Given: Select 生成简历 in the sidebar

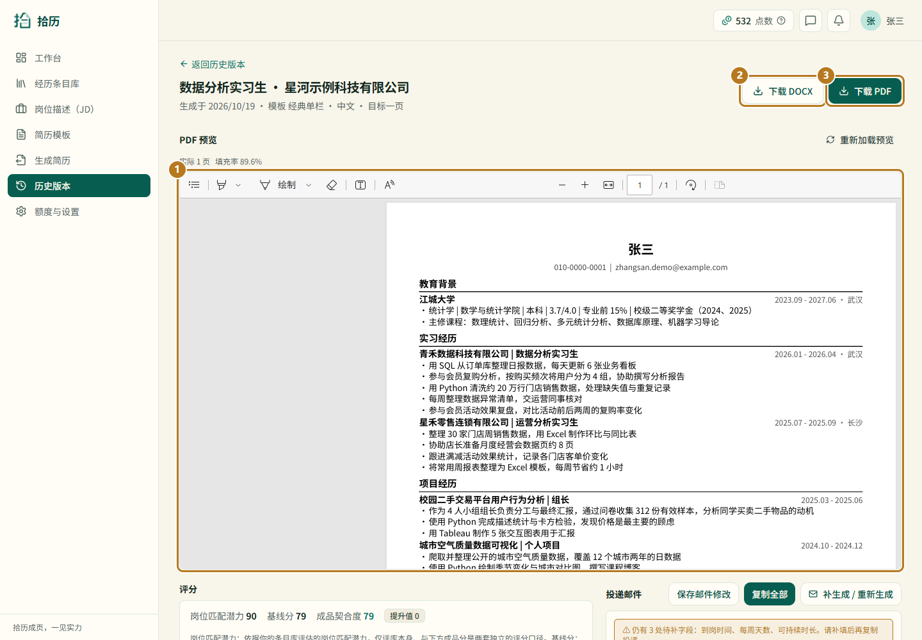Looking at the screenshot, I should click(79, 160).
